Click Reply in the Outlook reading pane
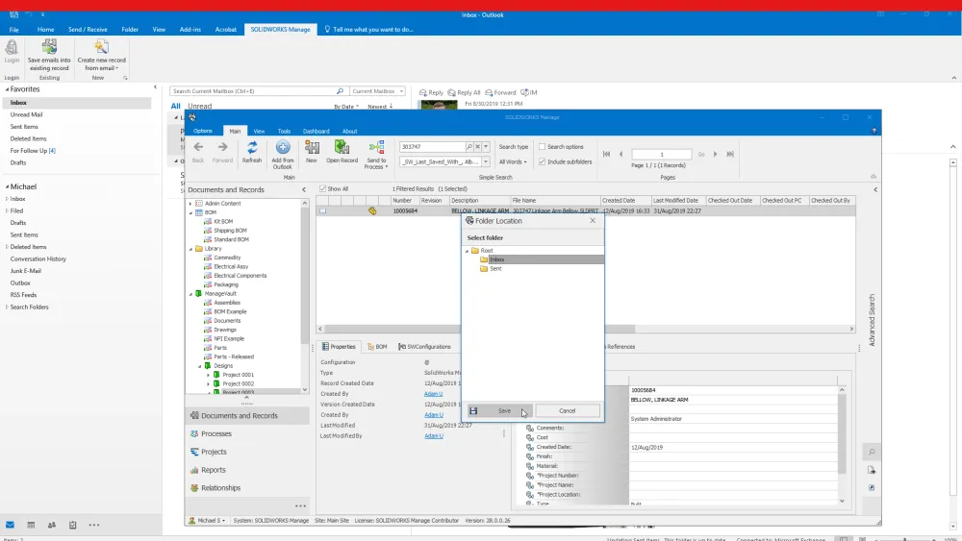The image size is (962, 541). (431, 92)
